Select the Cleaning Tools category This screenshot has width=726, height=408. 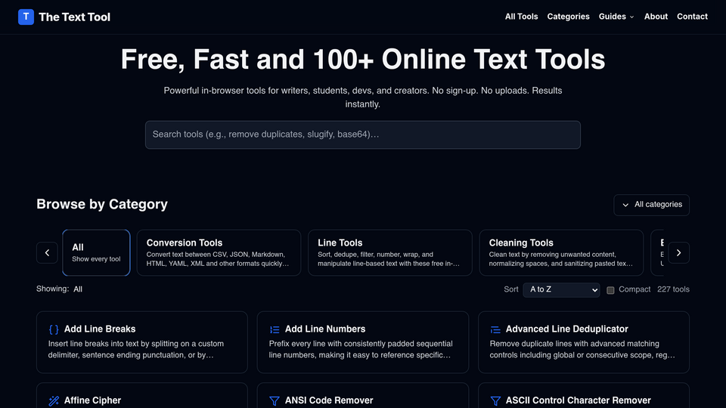(561, 252)
